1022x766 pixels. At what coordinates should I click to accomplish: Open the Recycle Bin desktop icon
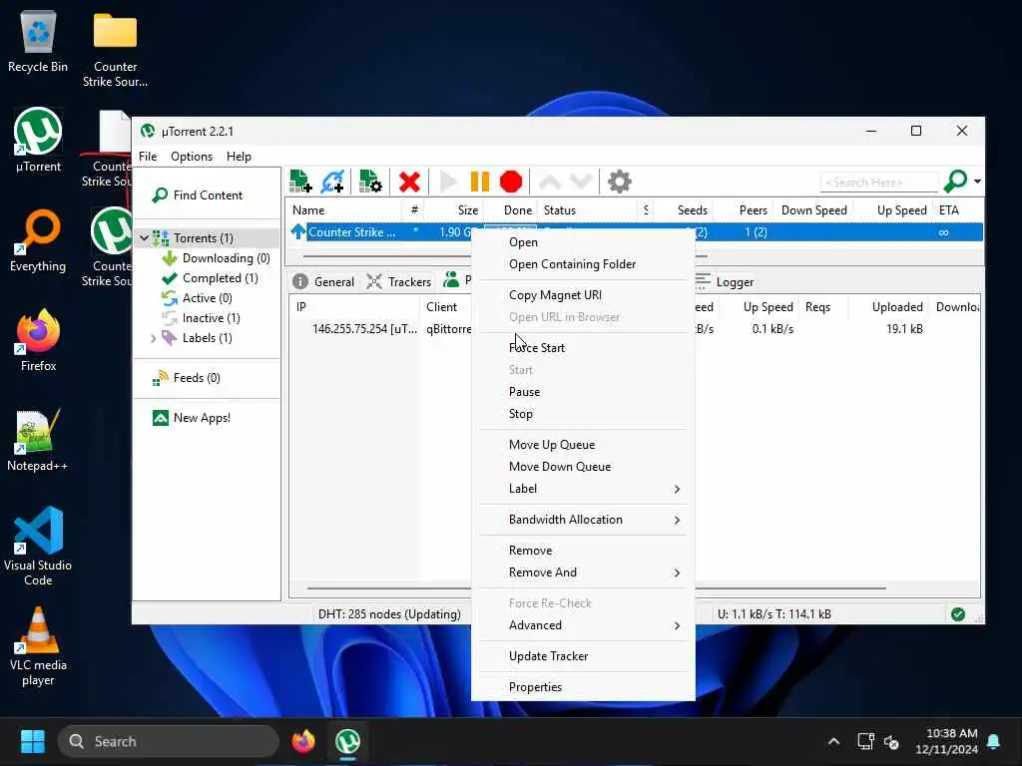(x=38, y=42)
